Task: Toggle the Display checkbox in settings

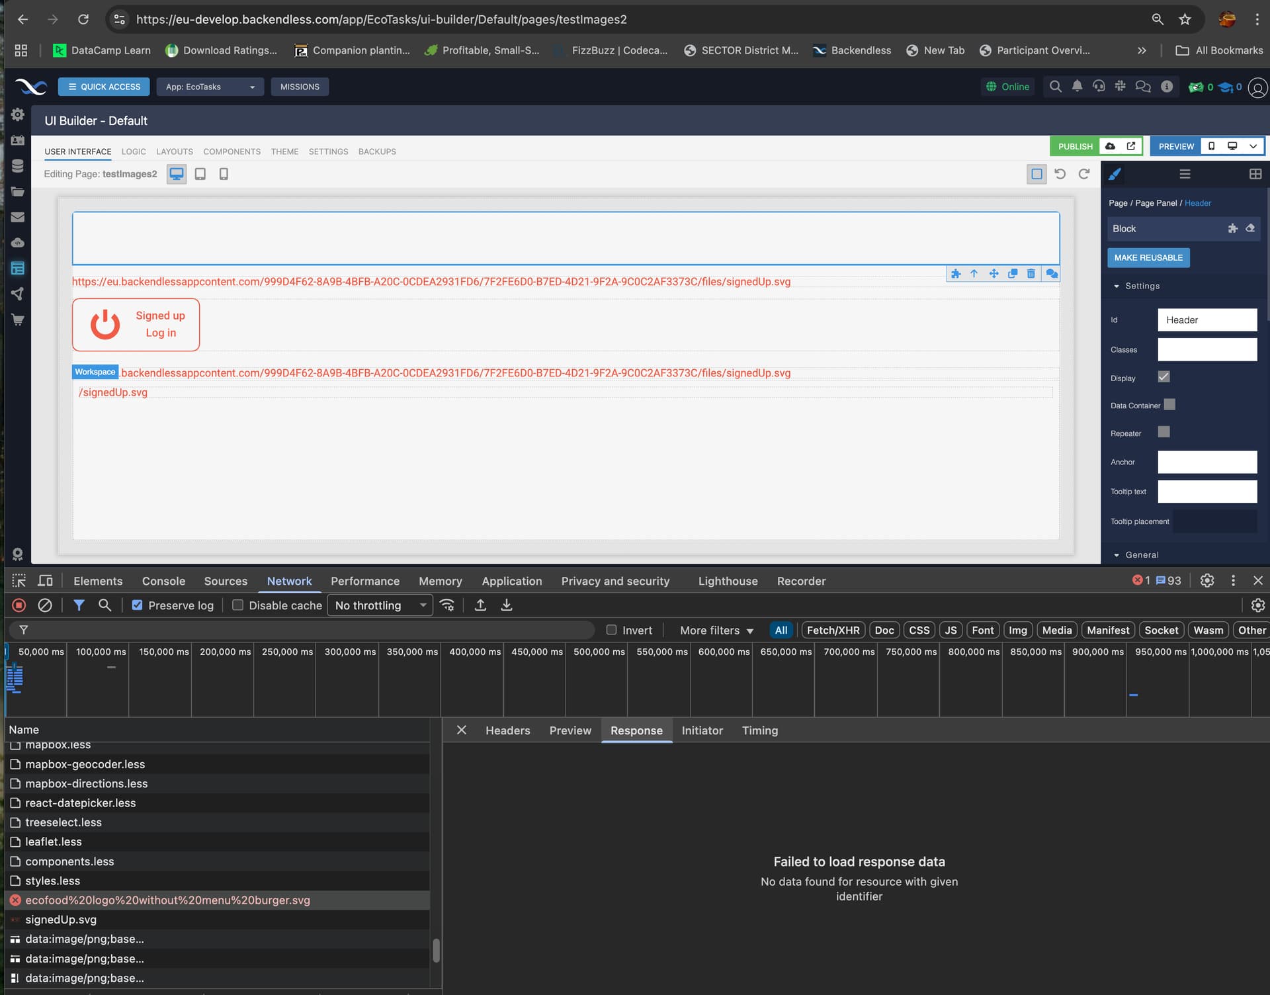Action: click(1164, 377)
